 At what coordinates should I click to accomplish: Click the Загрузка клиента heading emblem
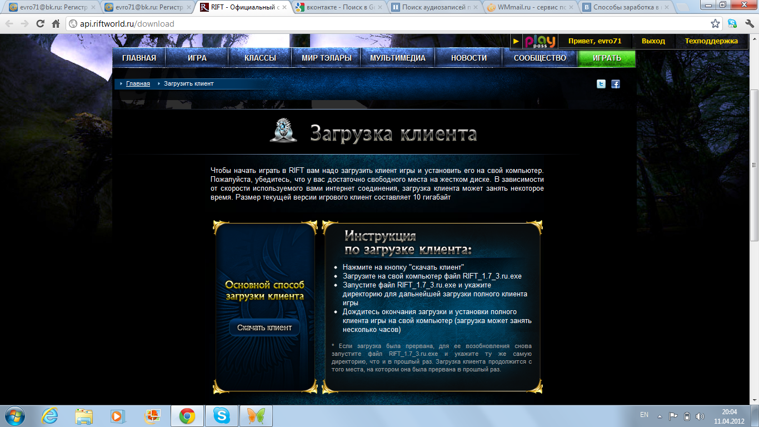coord(283,131)
